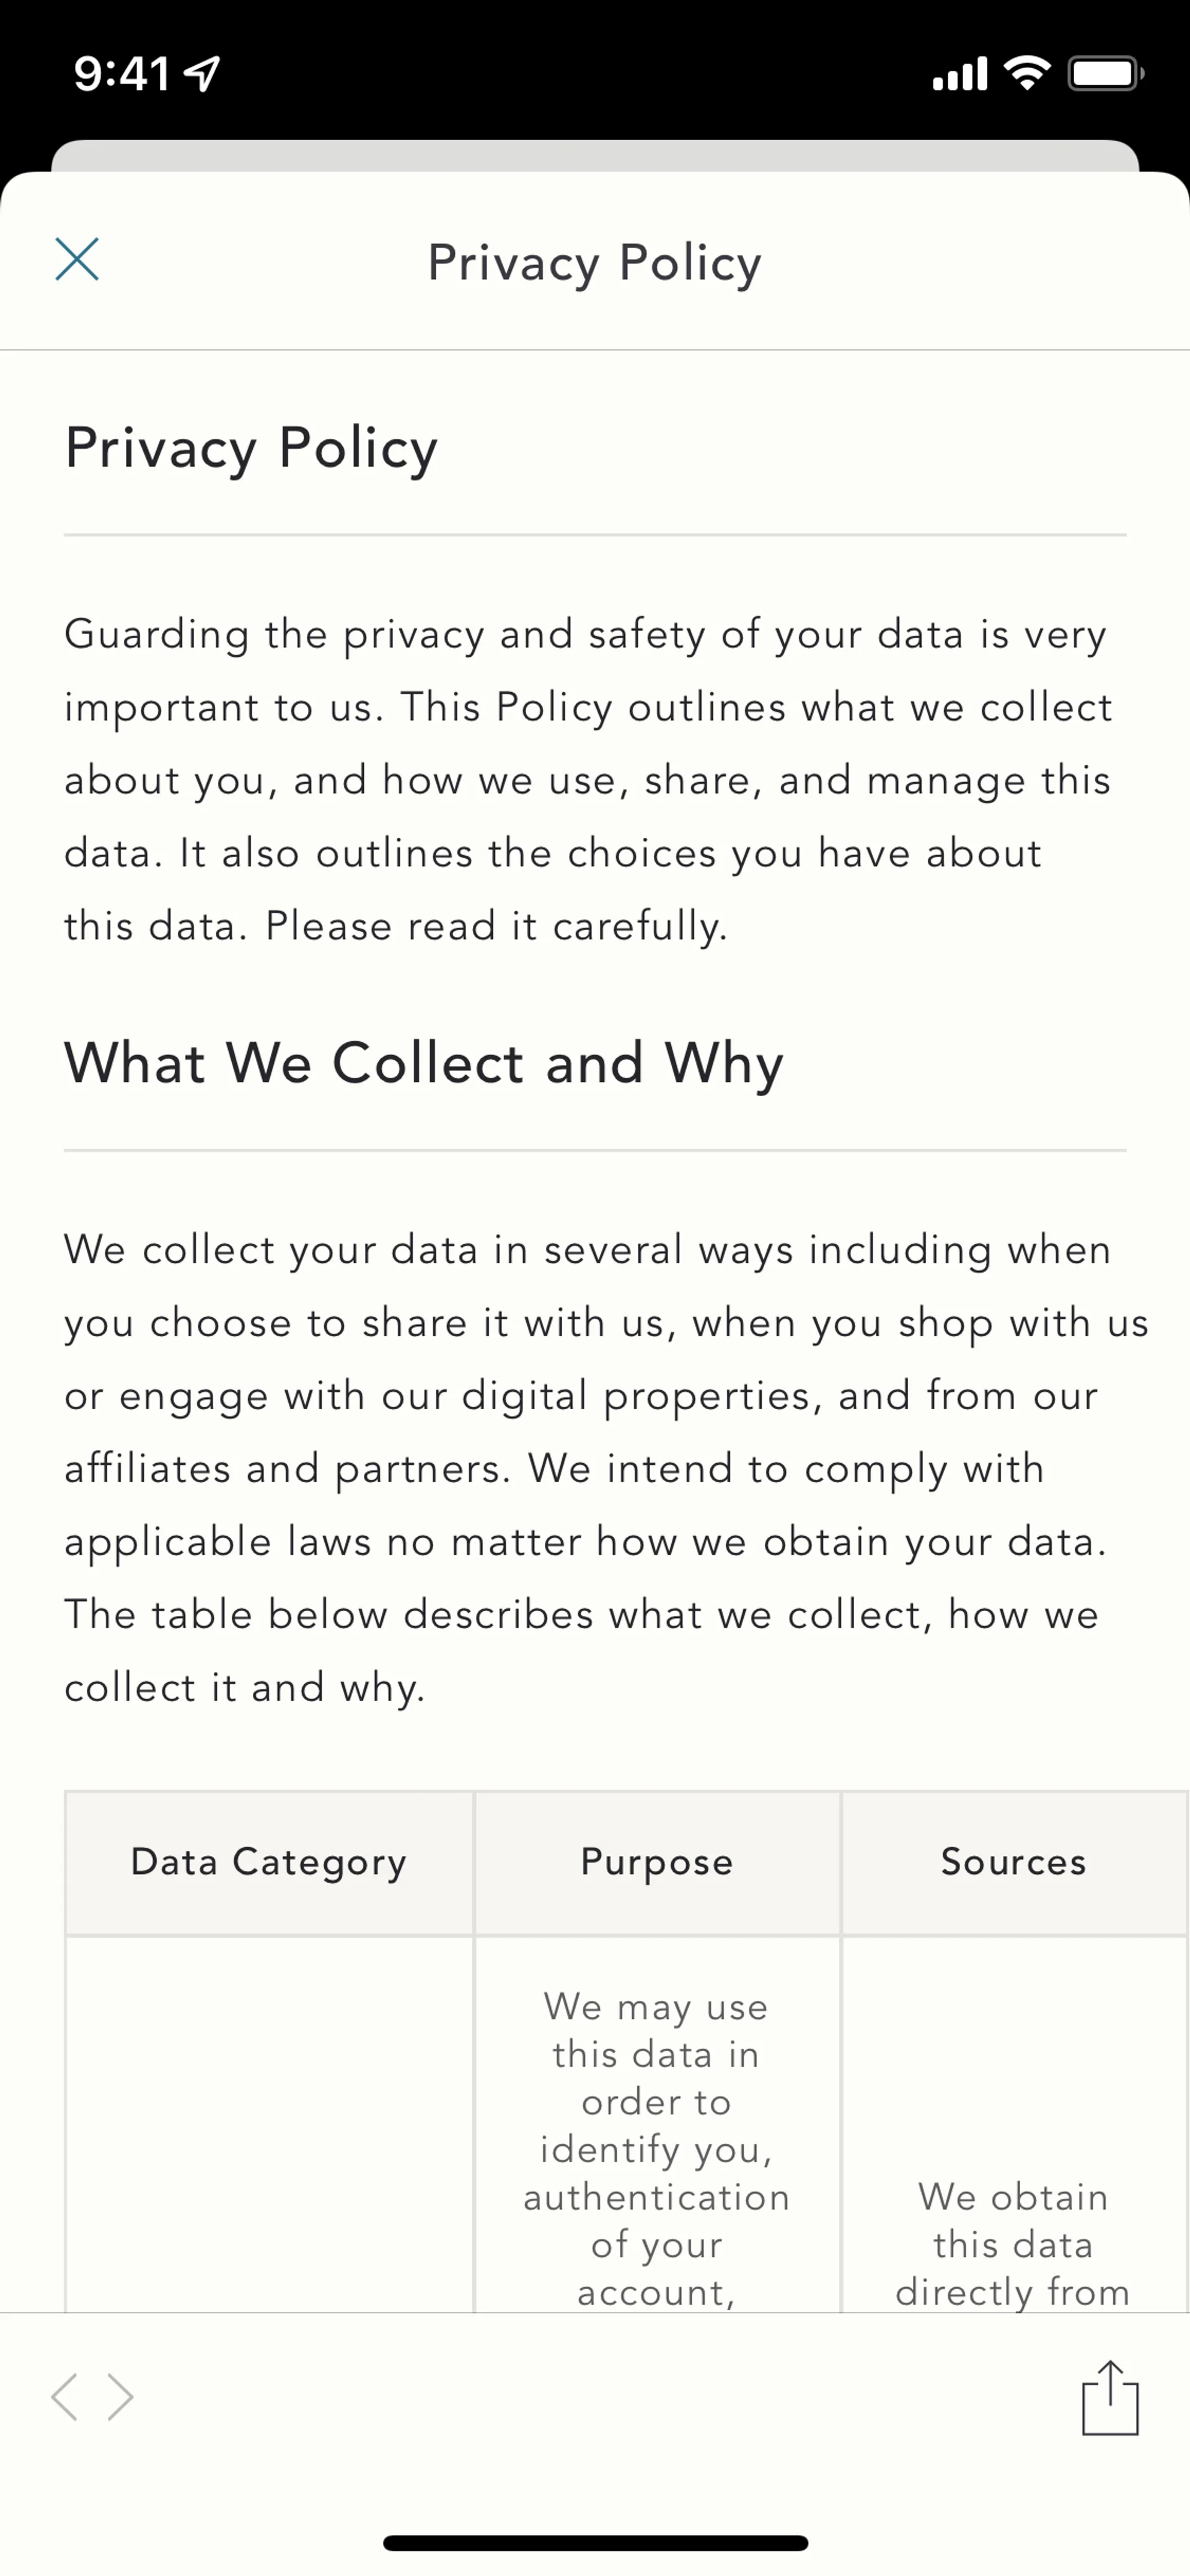This screenshot has width=1190, height=2576.
Task: Tap the location arrow status icon
Action: [x=202, y=73]
